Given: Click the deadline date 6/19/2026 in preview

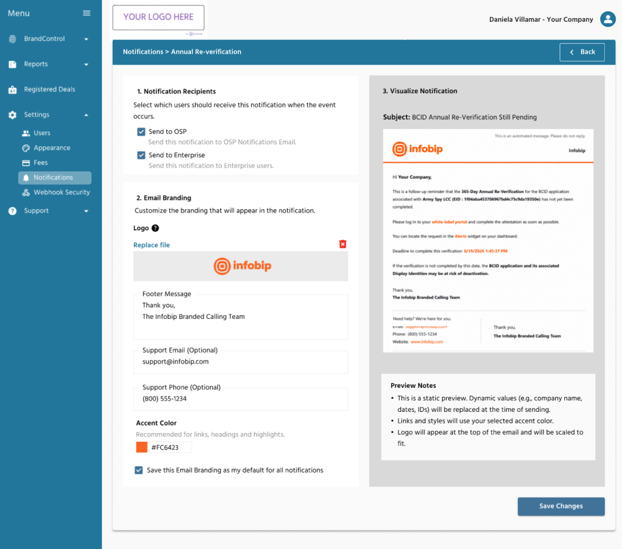Looking at the screenshot, I should pos(485,251).
